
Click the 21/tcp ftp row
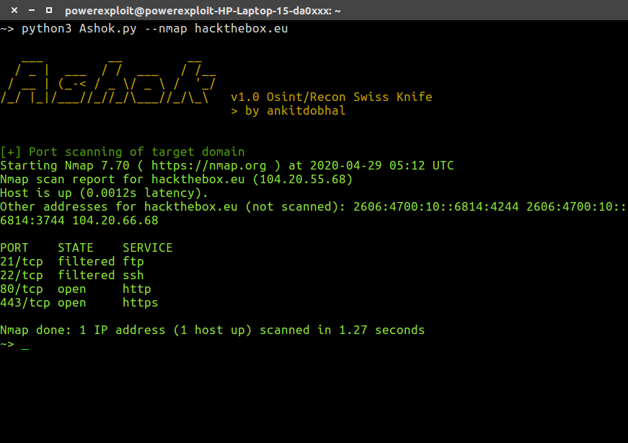pos(72,262)
